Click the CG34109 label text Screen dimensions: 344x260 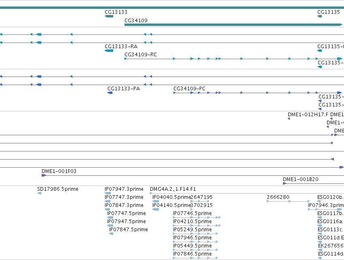[x=136, y=20]
